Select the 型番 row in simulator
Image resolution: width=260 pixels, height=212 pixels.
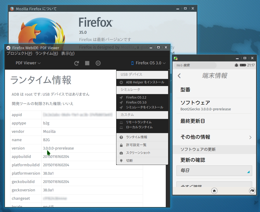[214, 90]
